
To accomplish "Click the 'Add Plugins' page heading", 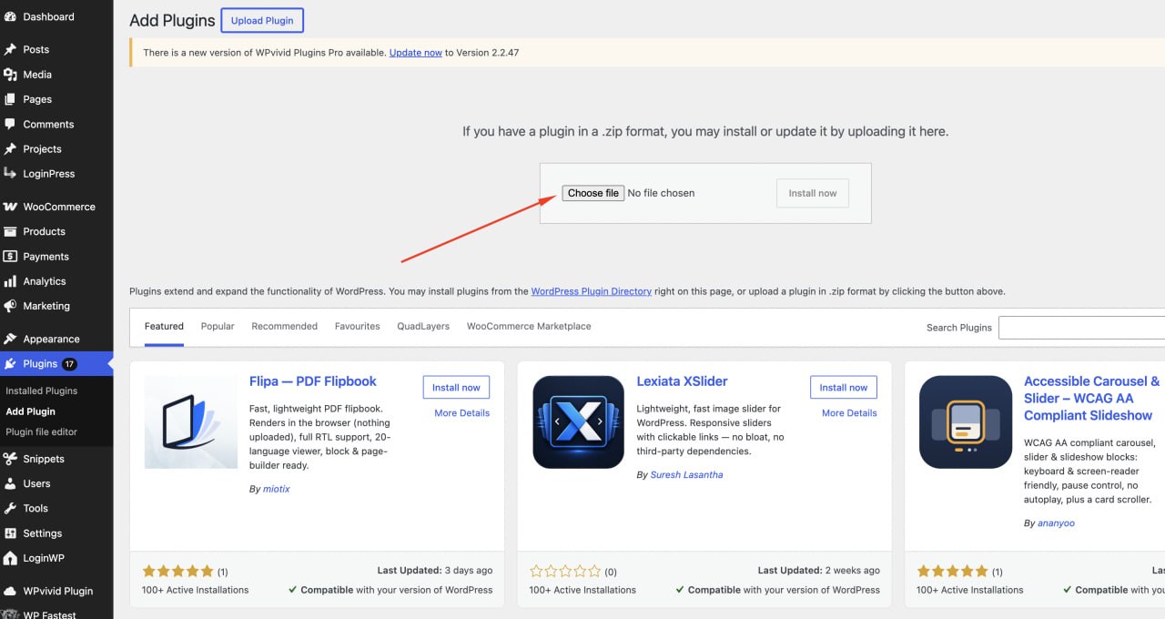I will click(172, 20).
